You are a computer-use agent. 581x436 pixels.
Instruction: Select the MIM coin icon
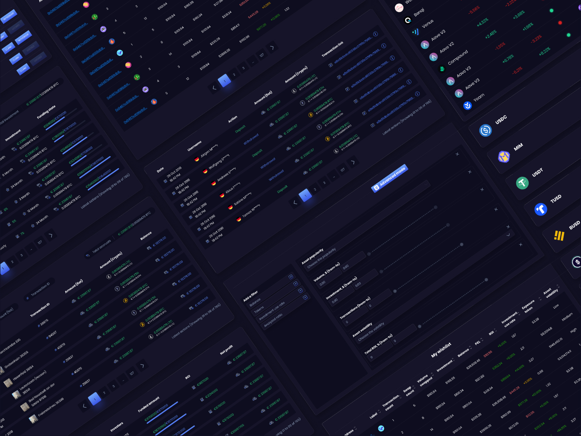coord(504,157)
